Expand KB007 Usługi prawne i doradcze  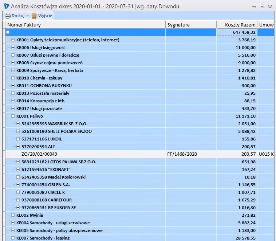pos(13,55)
